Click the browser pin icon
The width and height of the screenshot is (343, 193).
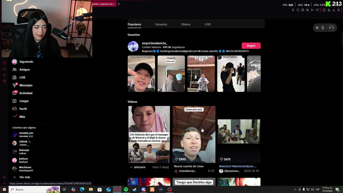293,10
